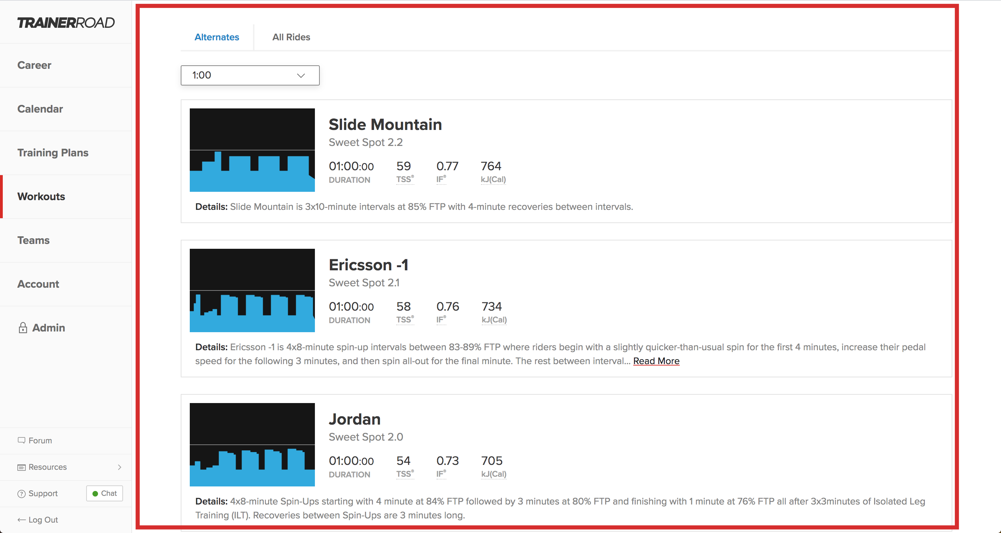Viewport: 1001px width, 533px height.
Task: Open the Forum link
Action: (x=40, y=440)
